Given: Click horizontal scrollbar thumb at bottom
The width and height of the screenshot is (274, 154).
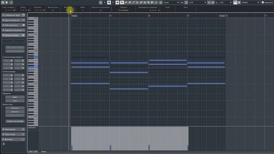Looking at the screenshot, I should point(44,152).
